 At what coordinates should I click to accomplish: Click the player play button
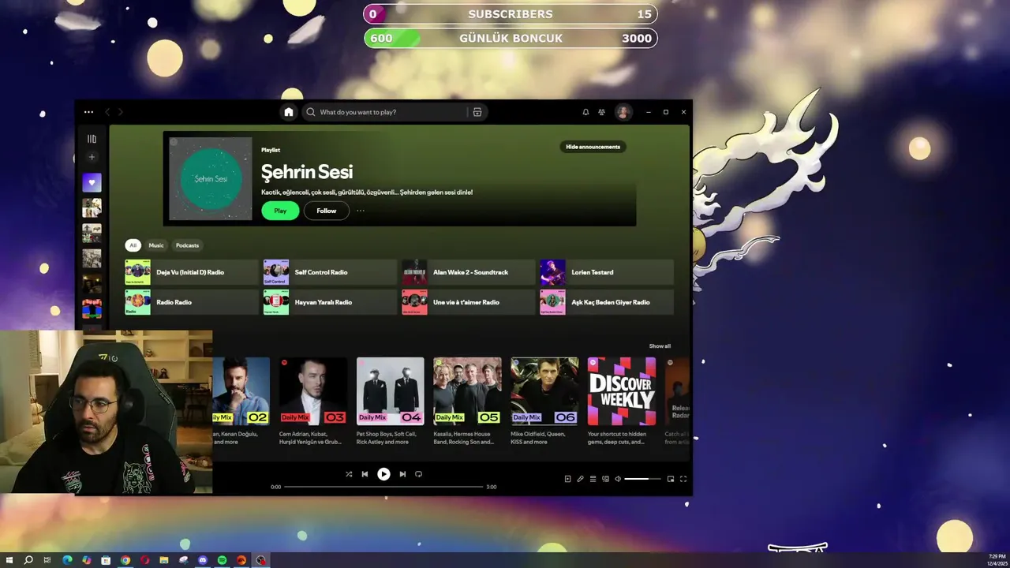pos(383,474)
